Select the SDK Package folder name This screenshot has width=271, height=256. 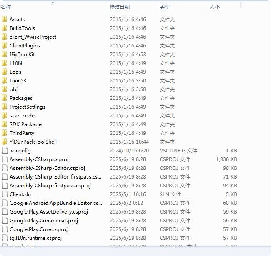(25, 124)
